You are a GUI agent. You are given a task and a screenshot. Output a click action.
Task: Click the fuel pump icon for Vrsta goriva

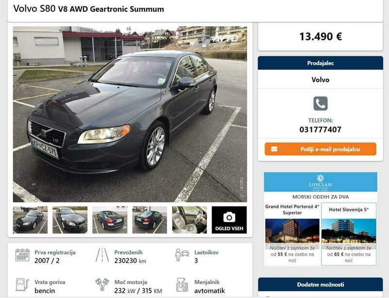pyautogui.click(x=22, y=284)
